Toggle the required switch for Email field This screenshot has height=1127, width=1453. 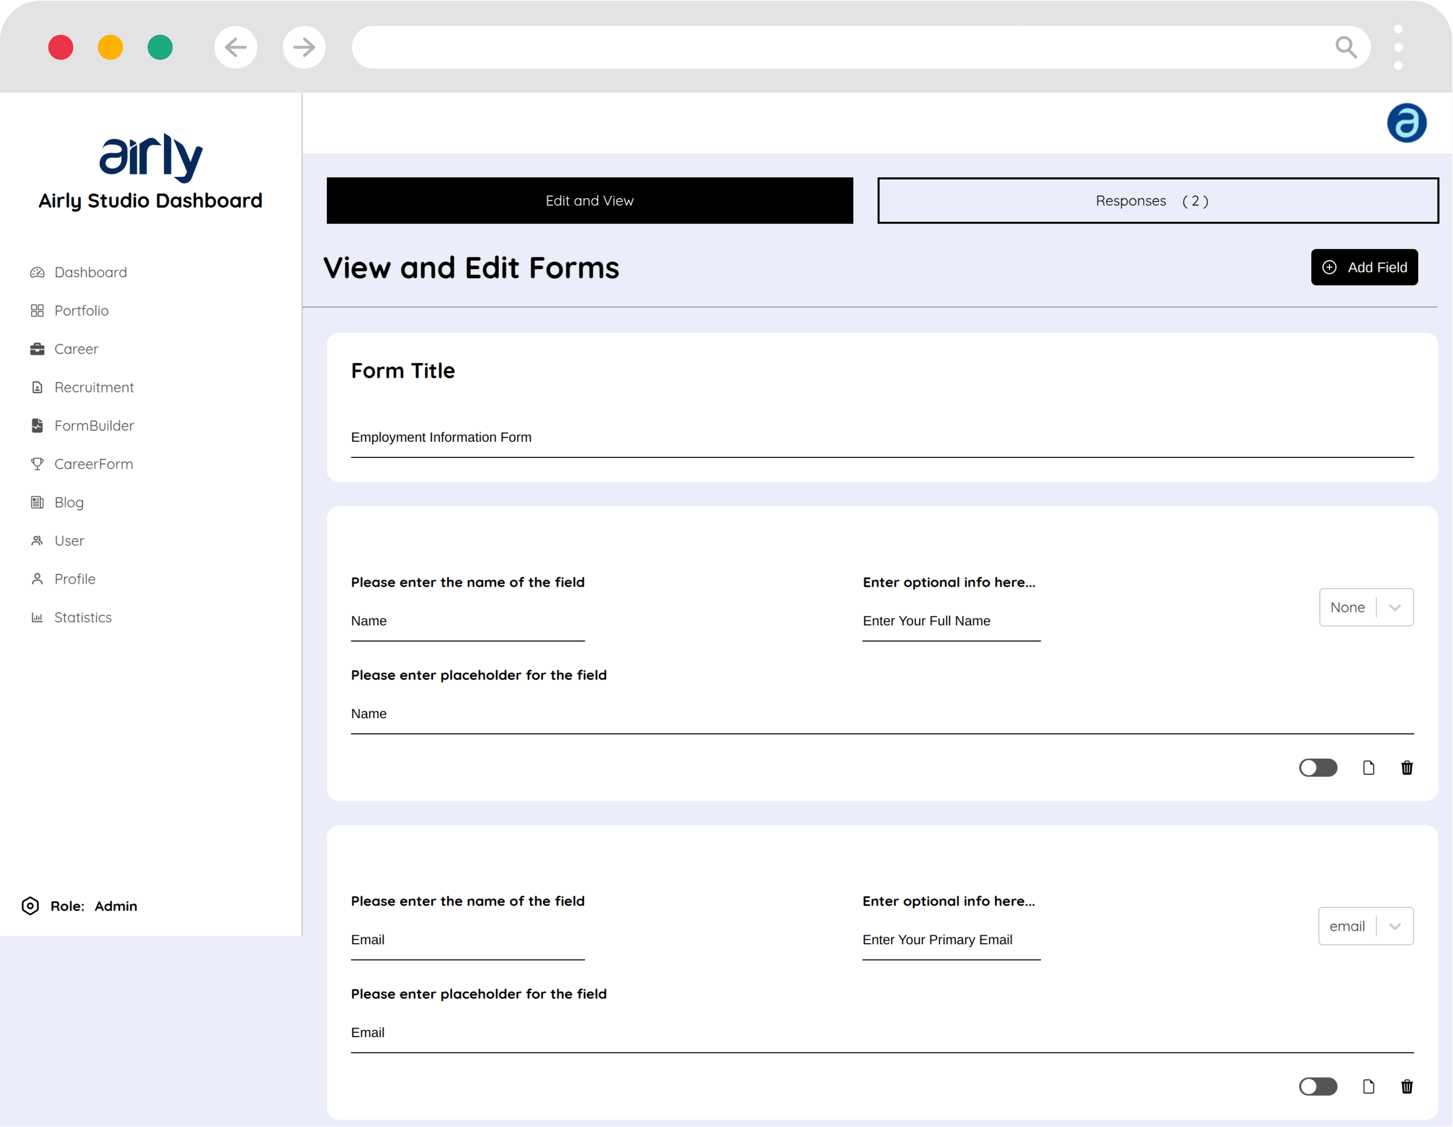tap(1317, 1087)
